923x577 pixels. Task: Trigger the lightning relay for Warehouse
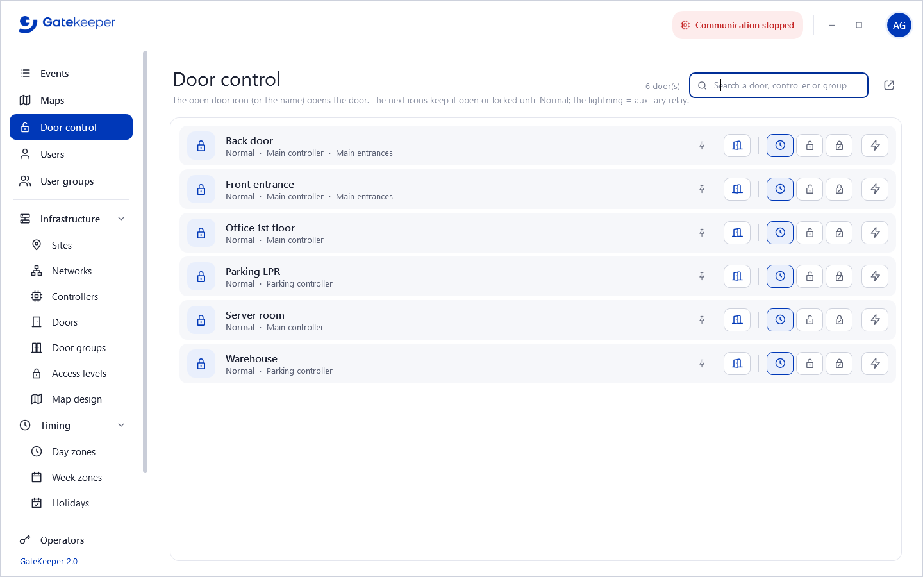[875, 364]
